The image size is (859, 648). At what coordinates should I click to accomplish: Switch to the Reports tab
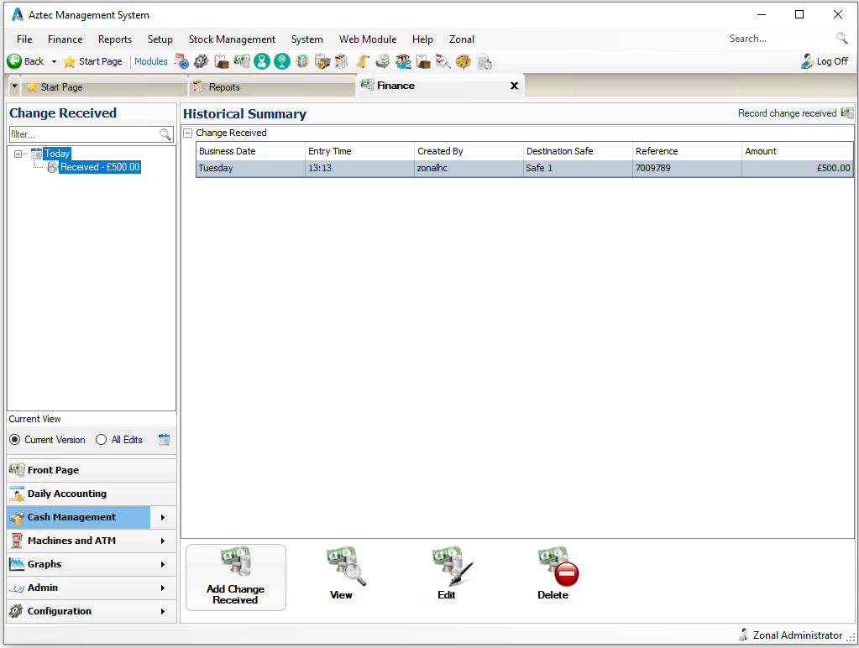[x=223, y=87]
